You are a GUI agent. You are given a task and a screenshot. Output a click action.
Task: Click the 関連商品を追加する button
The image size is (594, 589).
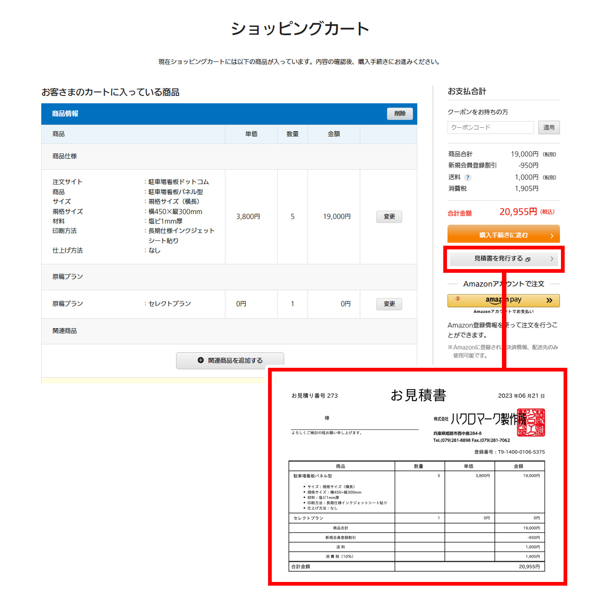coord(230,360)
